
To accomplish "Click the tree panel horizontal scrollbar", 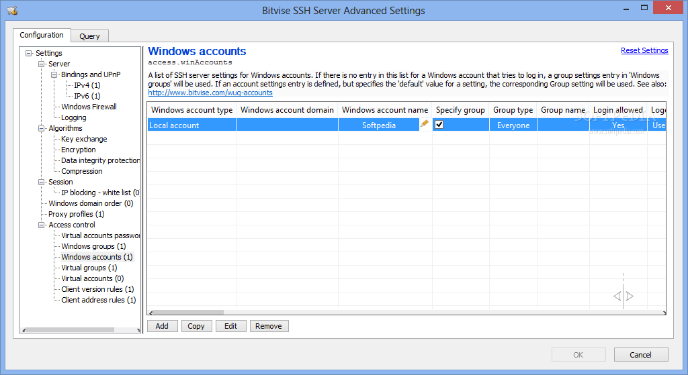I will tap(70, 330).
